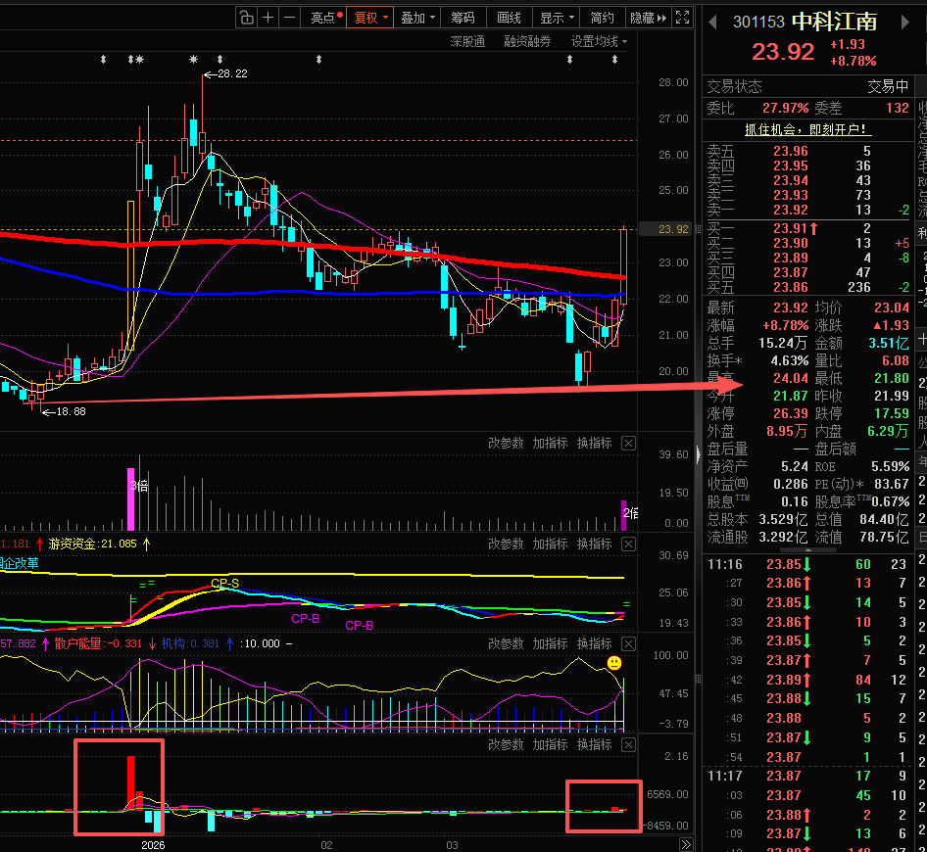927x852 pixels.
Task: Click 加指标 in the volume panel
Action: [x=550, y=443]
